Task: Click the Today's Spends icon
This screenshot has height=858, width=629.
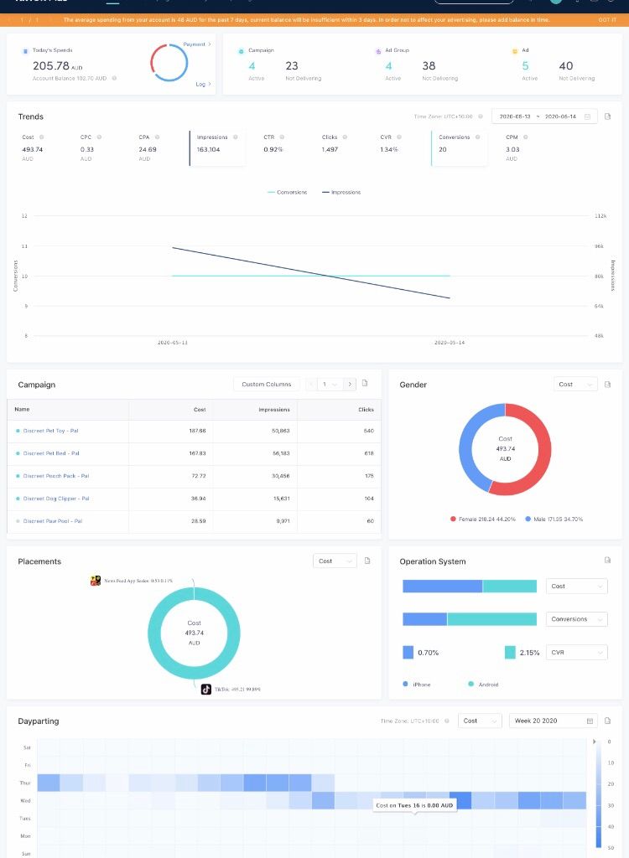Action: [x=25, y=51]
